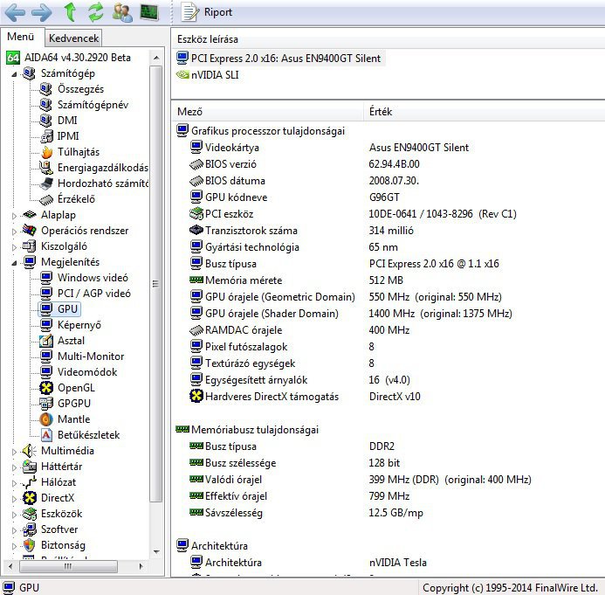605x595 pixels.
Task: Select the AIDA64 v4.30.2920 Beta root node
Action: (x=69, y=58)
